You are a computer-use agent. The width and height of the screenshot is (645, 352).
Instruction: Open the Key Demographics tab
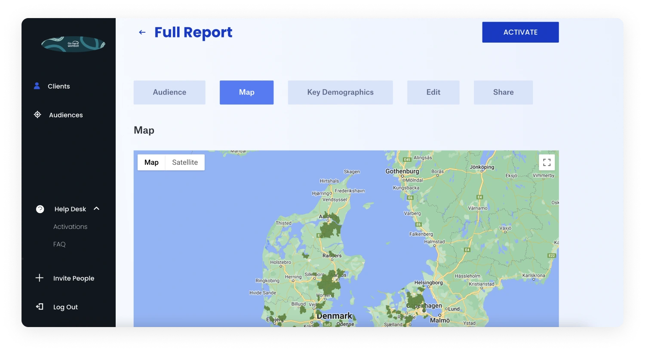(x=340, y=92)
